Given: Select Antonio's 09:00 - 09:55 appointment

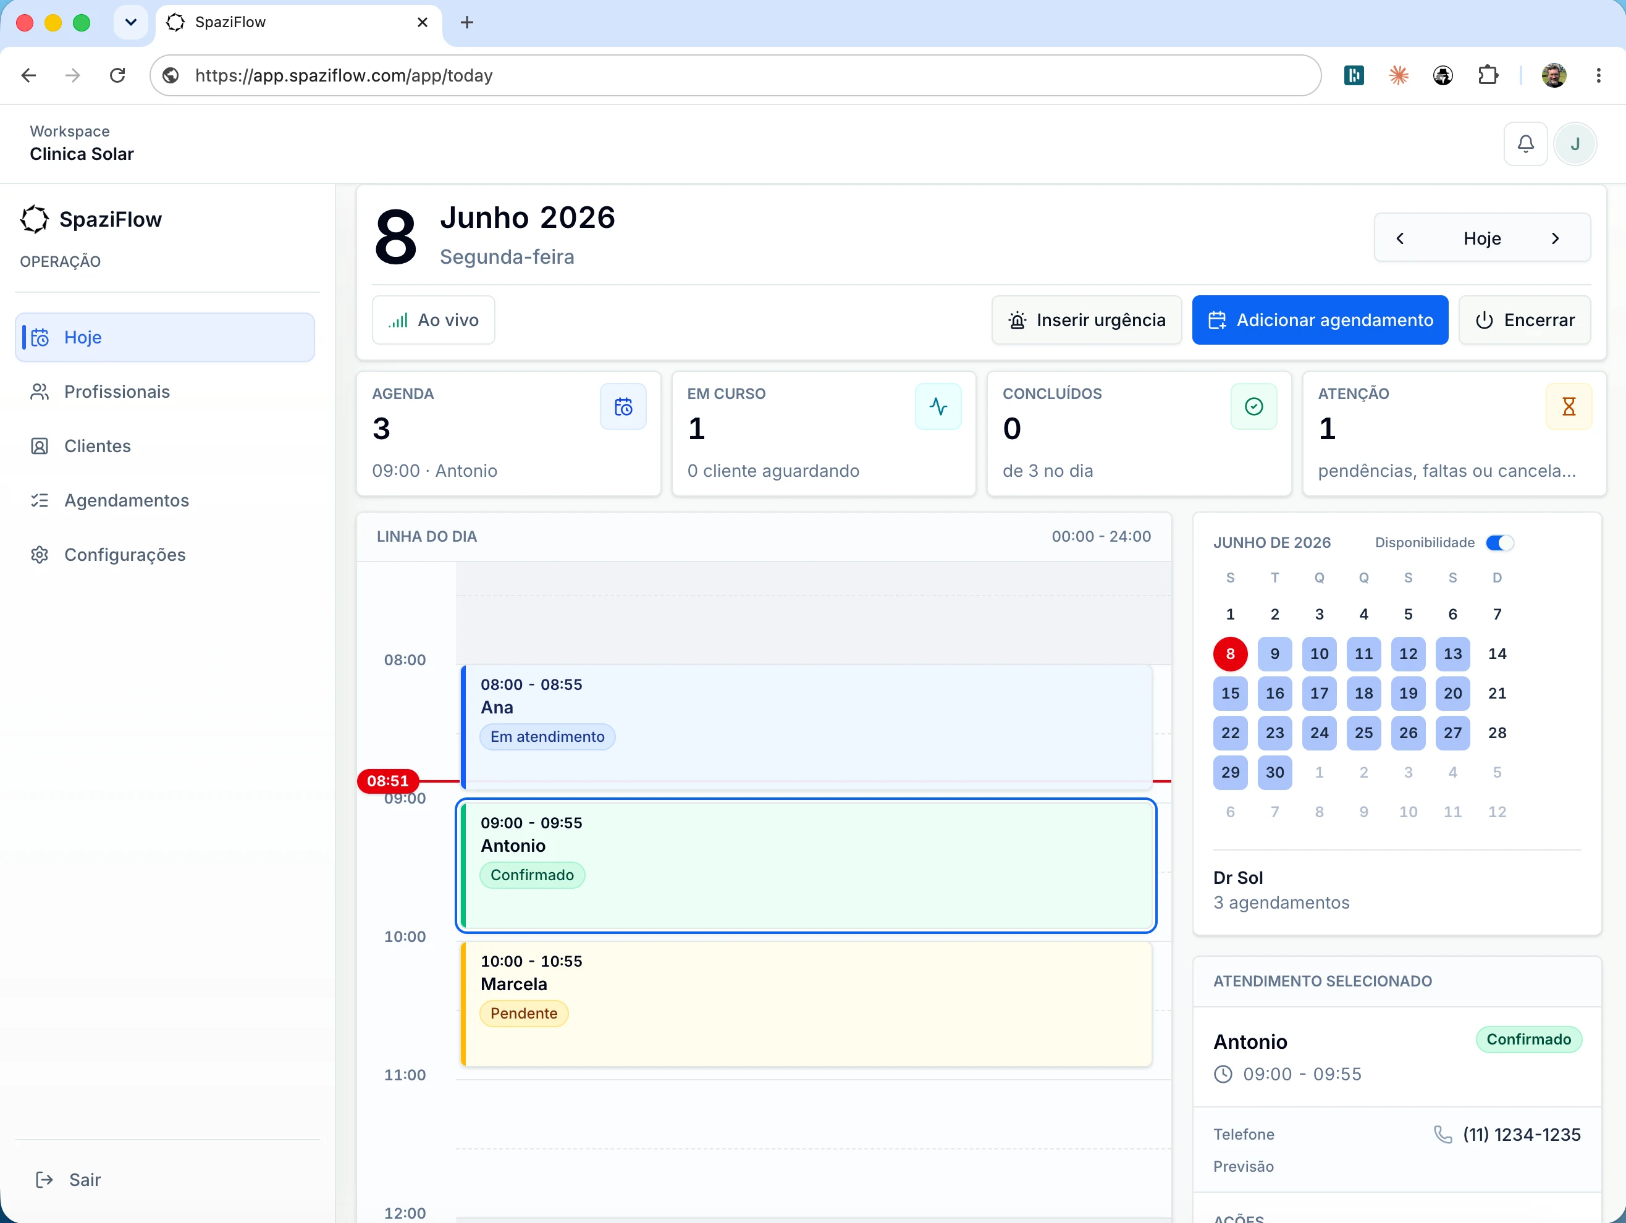Looking at the screenshot, I should click(x=806, y=865).
